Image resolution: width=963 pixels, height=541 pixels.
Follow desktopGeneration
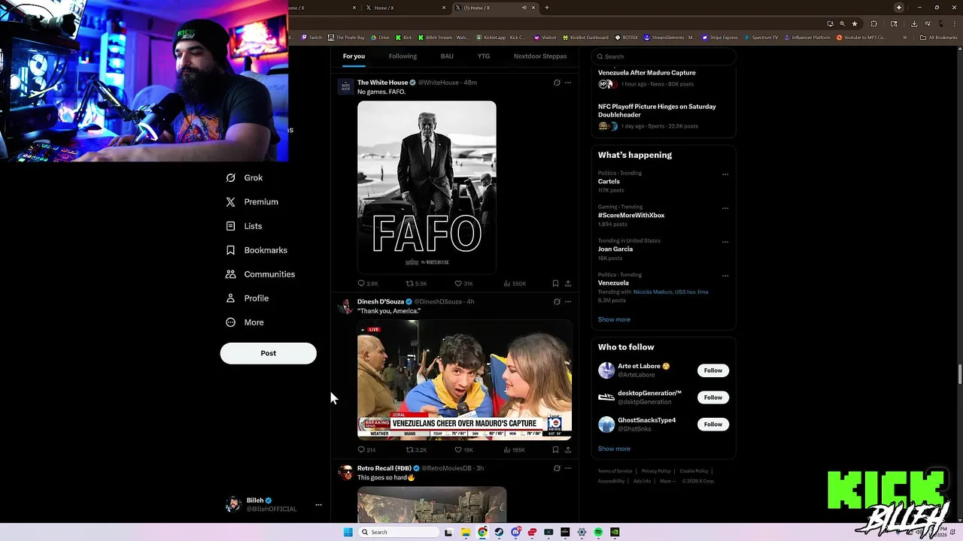point(713,397)
